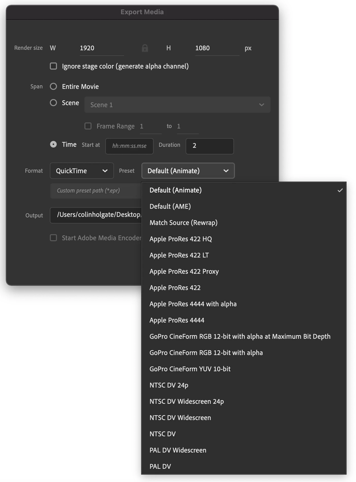
Task: Click the Frame Range start value
Action: [151, 126]
